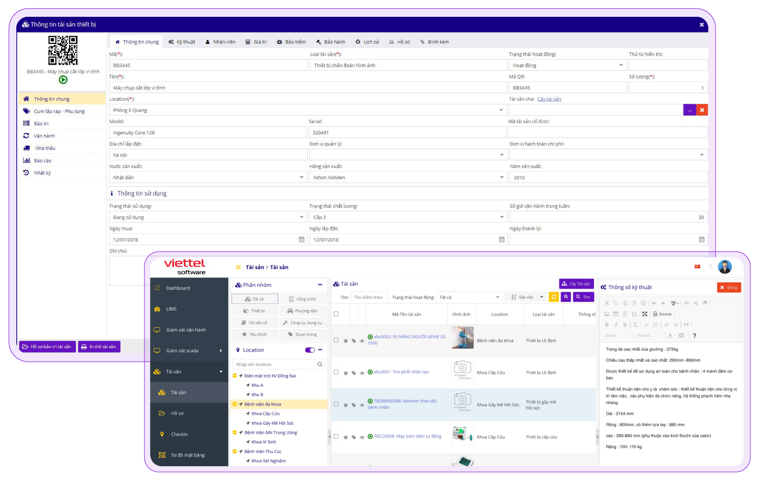This screenshot has height=481, width=763.
Task: Click the Vietnam flag language icon
Action: click(x=697, y=267)
